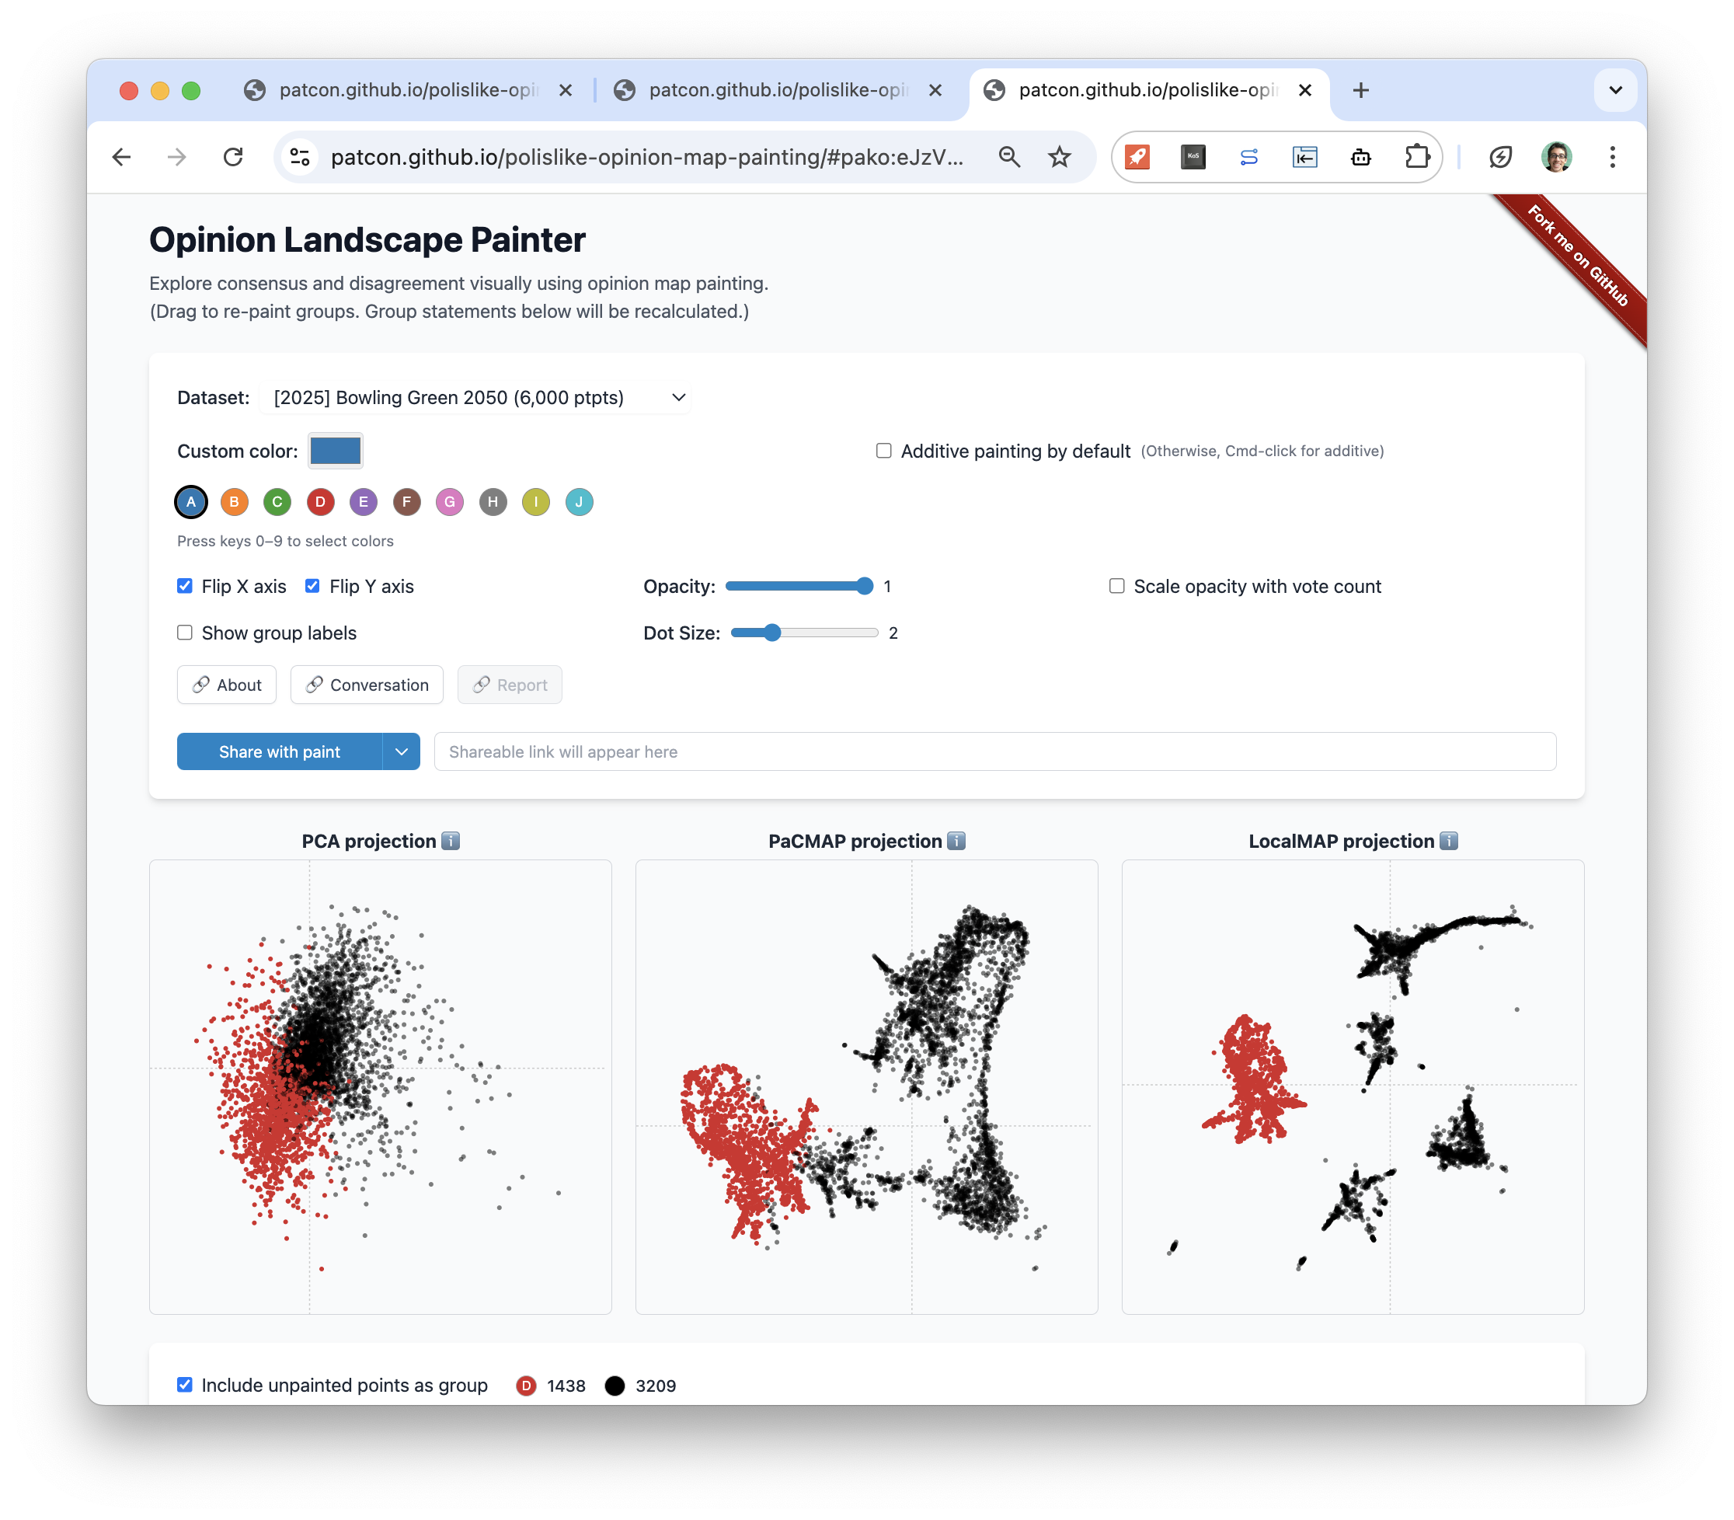Switch to the second browser tab
Image resolution: width=1734 pixels, height=1520 pixels.
coord(778,90)
